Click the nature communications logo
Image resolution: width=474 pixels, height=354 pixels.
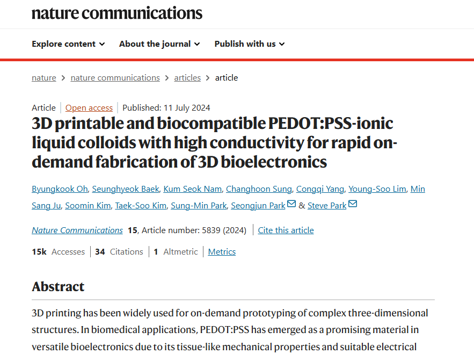tap(117, 13)
